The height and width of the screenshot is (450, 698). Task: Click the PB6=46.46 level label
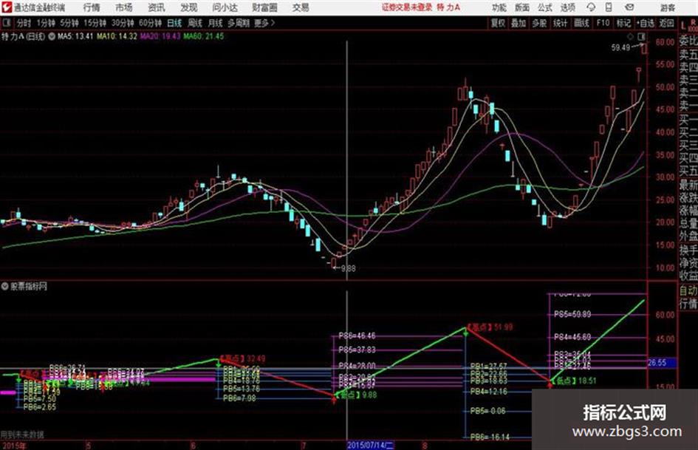pyautogui.click(x=357, y=335)
